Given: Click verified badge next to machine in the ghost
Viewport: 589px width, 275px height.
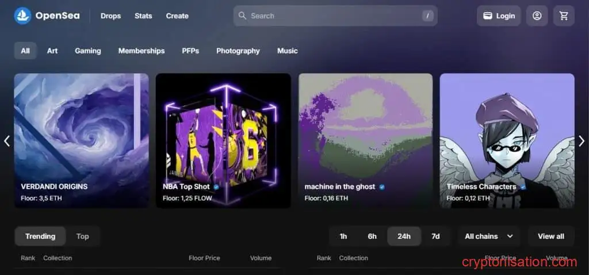Looking at the screenshot, I should coord(382,187).
